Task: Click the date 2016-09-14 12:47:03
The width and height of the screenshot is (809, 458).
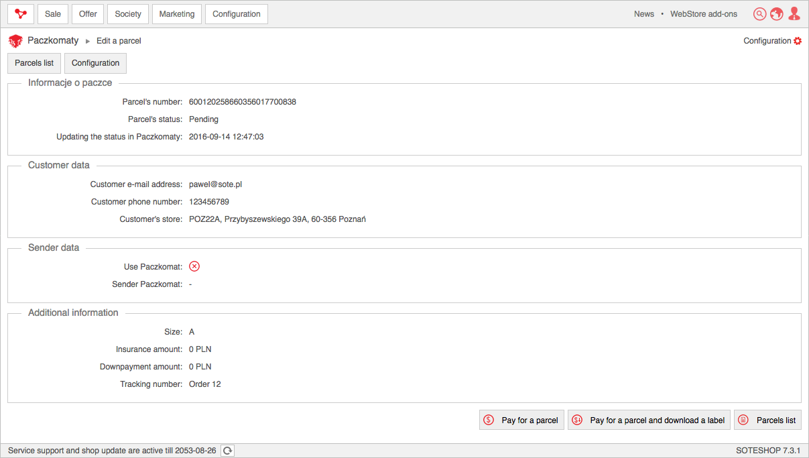Action: click(x=227, y=137)
